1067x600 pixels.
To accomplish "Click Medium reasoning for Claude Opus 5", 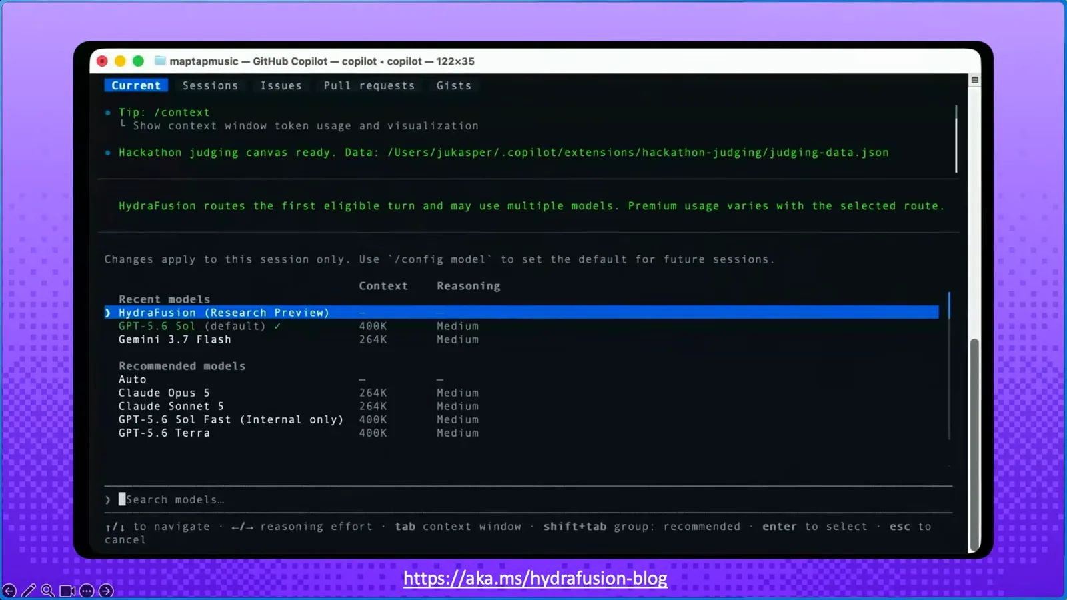I will point(457,393).
